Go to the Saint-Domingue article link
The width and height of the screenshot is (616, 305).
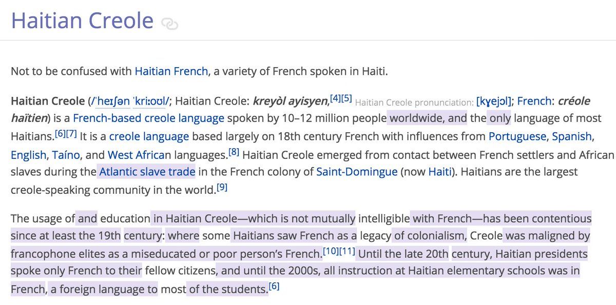(x=357, y=172)
